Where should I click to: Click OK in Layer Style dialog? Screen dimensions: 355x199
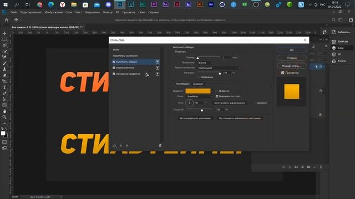(x=292, y=50)
